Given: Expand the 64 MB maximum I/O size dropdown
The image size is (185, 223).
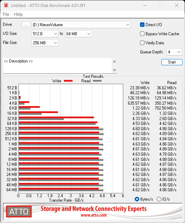Looking at the screenshot, I should pyautogui.click(x=79, y=34).
